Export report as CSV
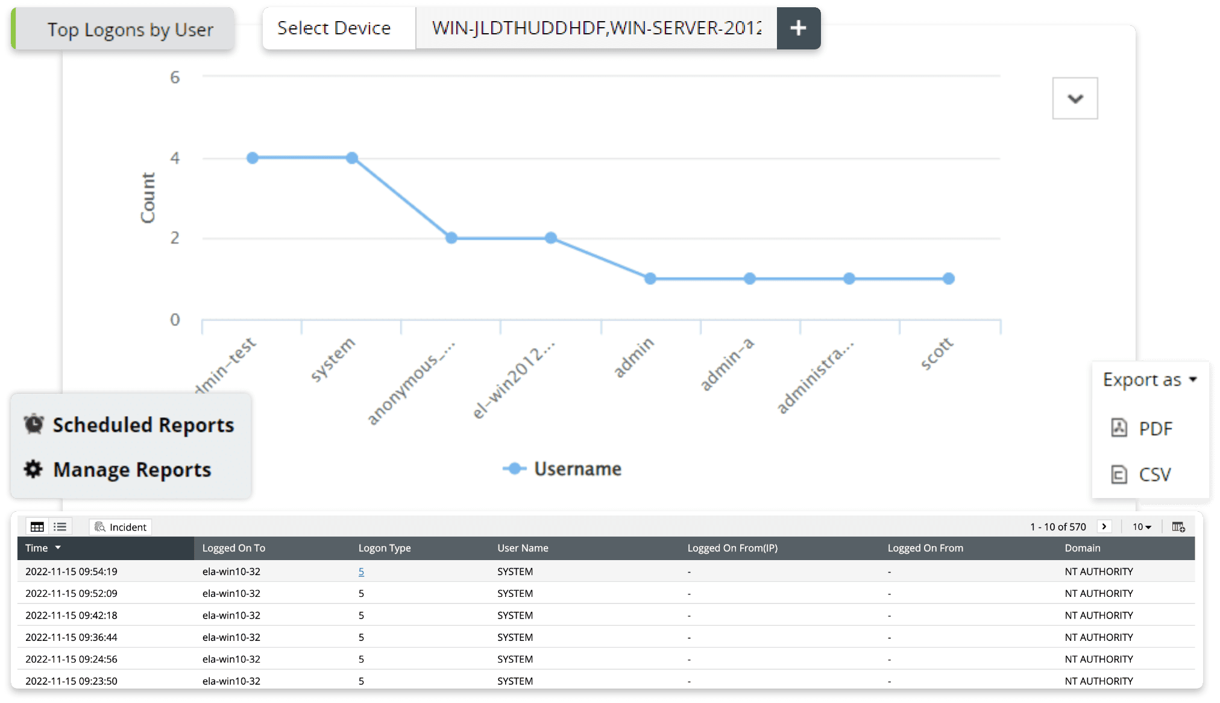This screenshot has width=1220, height=703. coord(1154,474)
